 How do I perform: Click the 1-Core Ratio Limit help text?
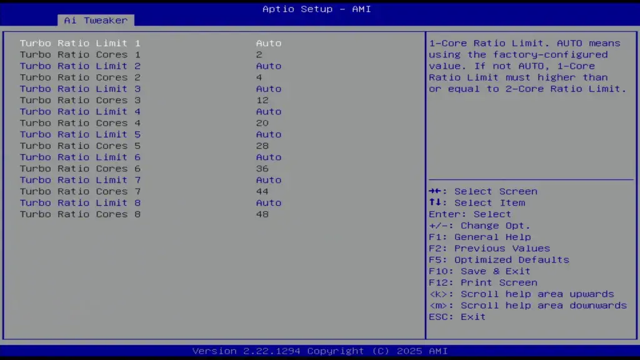click(529, 66)
